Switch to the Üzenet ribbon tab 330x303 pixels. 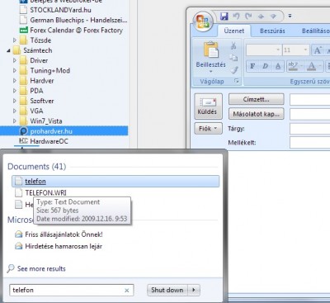[234, 31]
